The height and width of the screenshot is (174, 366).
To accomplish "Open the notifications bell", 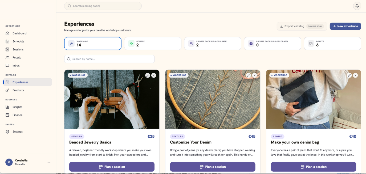I will click(357, 6).
